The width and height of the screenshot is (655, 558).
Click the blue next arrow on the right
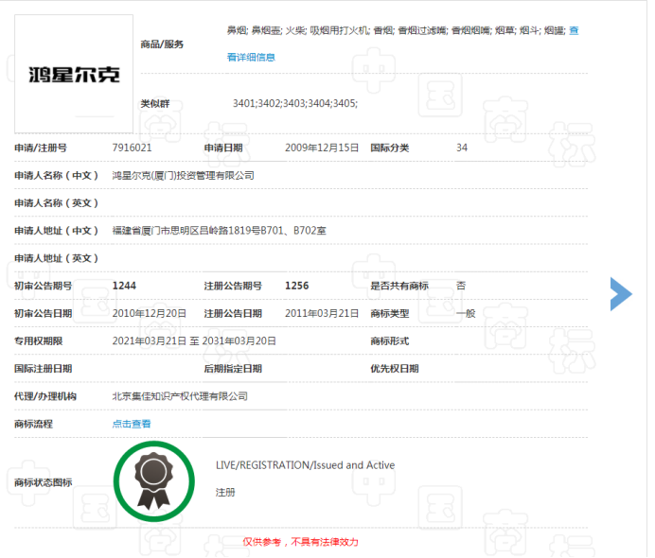(x=621, y=294)
